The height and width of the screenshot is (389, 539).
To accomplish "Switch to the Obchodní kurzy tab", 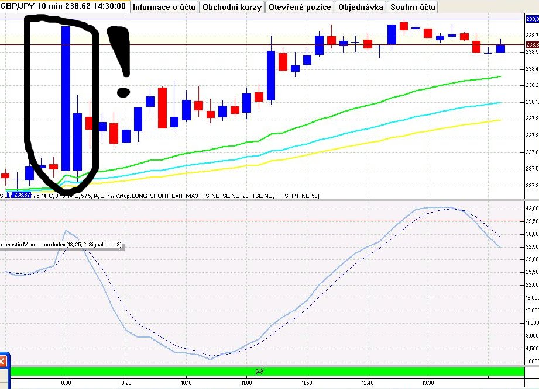I will [x=232, y=7].
